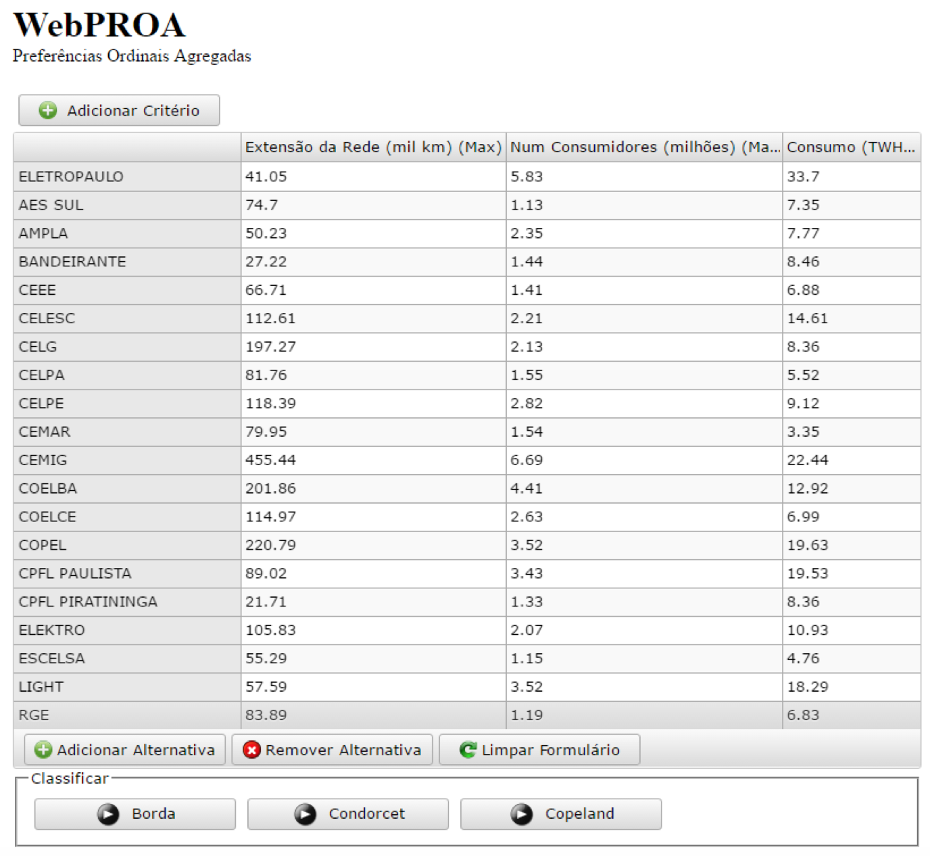
Task: Click the green plus icon on Adicionar Critério
Action: point(48,110)
